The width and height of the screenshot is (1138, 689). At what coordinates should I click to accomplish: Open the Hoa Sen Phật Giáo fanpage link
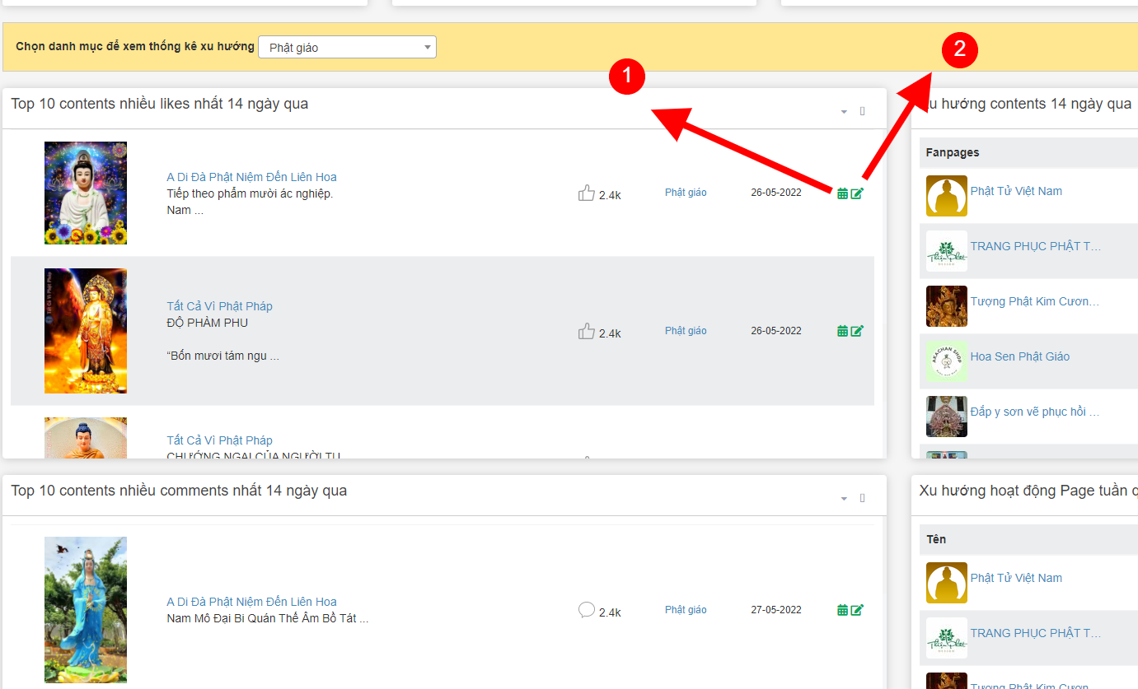pos(1020,356)
